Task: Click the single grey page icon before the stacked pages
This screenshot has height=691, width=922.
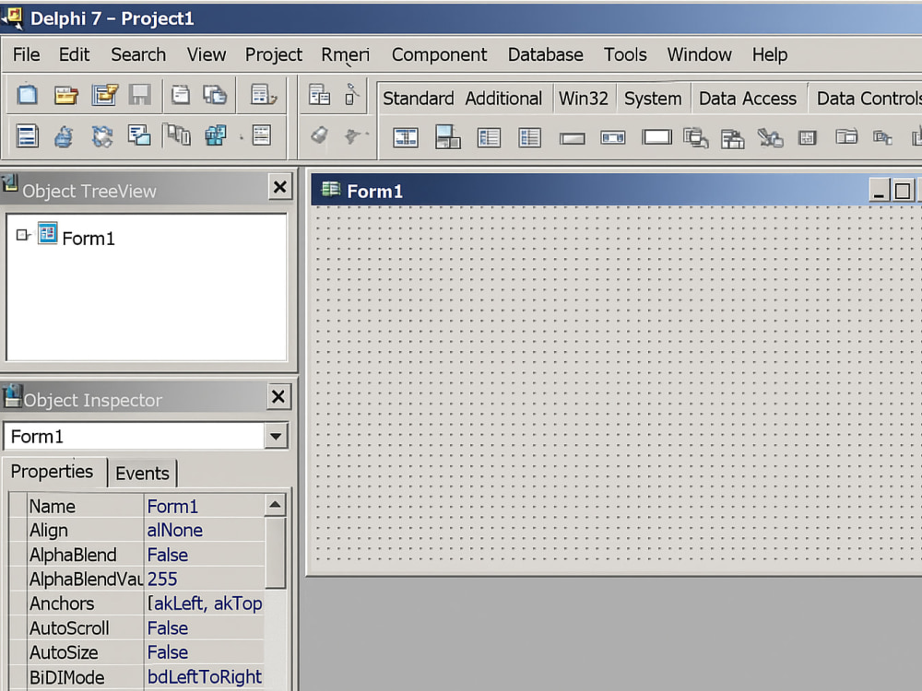Action: (x=180, y=95)
